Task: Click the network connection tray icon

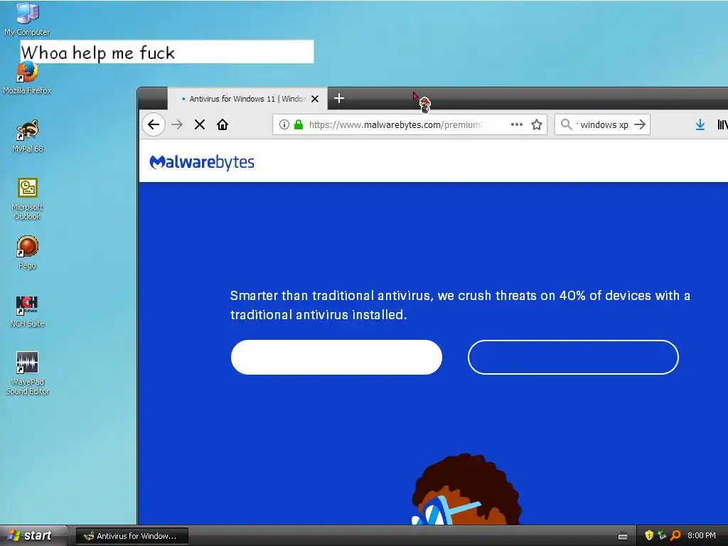Action: click(x=662, y=535)
